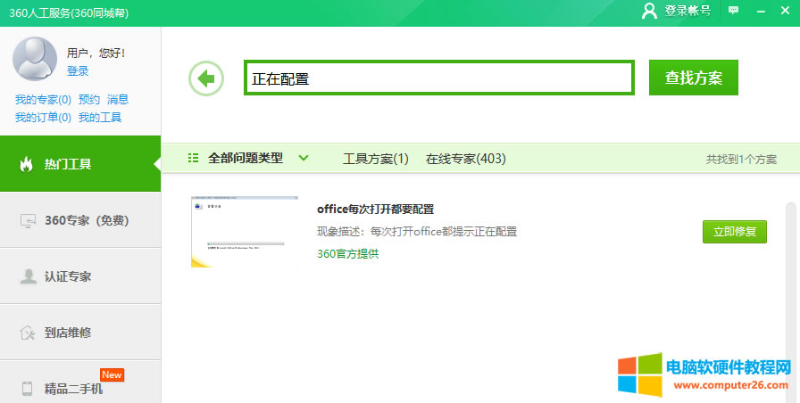Click the phone icon beside 精品二手机
The image size is (800, 403).
click(x=28, y=389)
